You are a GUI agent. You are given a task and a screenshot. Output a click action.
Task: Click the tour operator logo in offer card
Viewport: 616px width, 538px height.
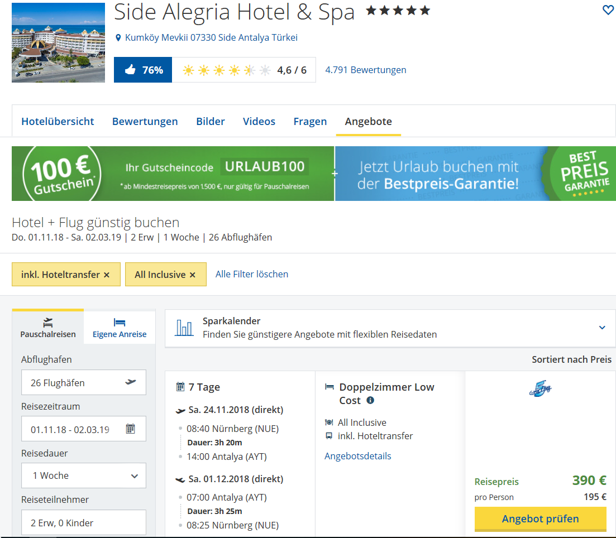coord(541,388)
